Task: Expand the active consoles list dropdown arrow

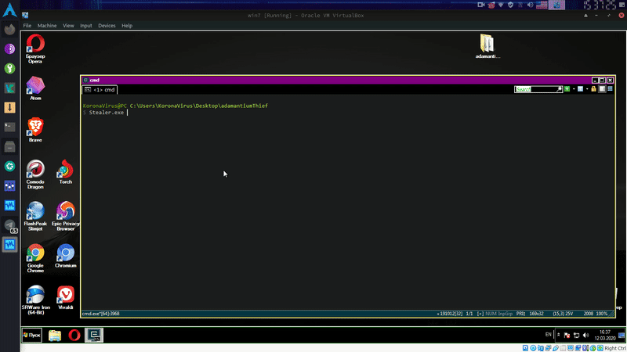Action: (x=586, y=89)
